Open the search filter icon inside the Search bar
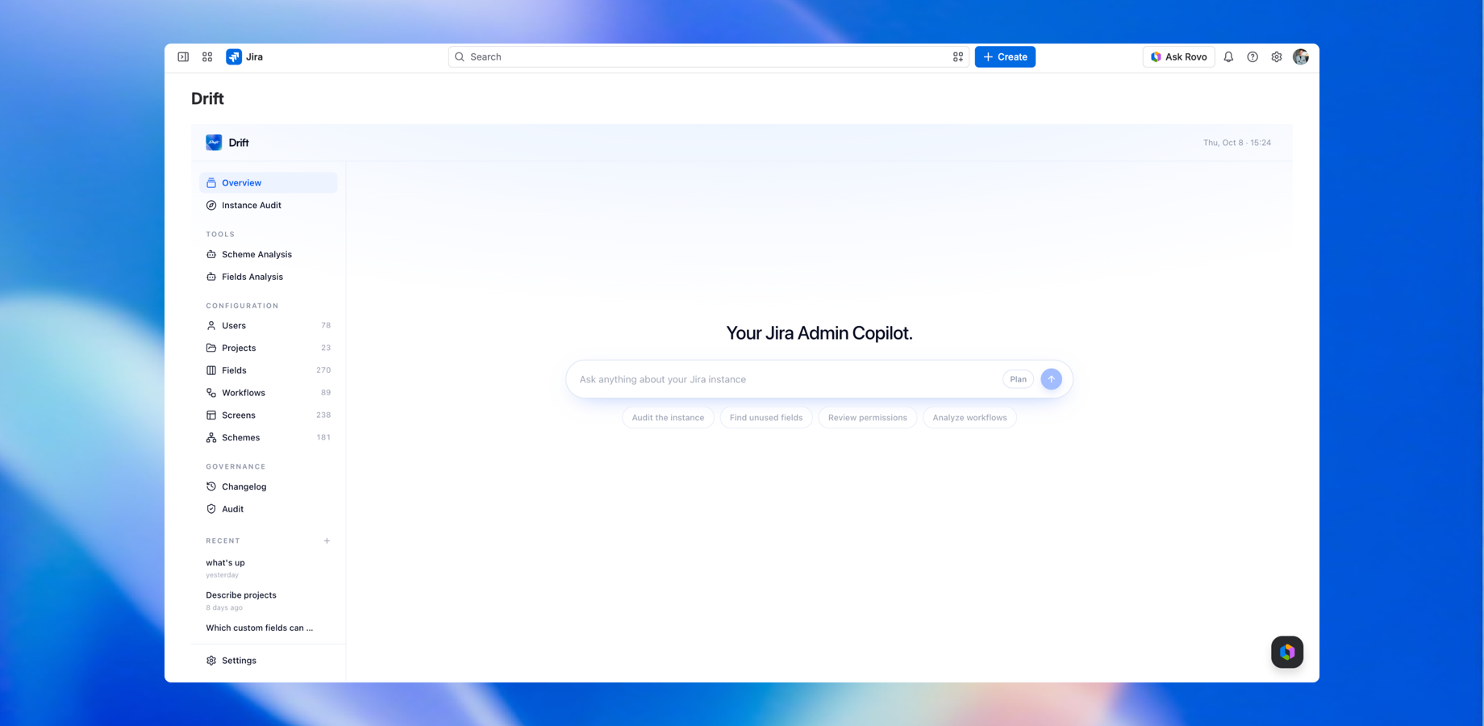1484x726 pixels. tap(958, 57)
